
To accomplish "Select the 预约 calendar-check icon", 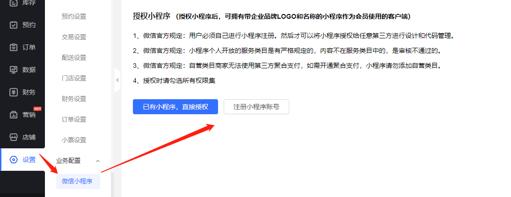I will tap(14, 25).
